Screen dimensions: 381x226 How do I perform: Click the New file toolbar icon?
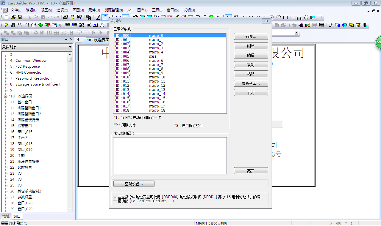pos(6,17)
